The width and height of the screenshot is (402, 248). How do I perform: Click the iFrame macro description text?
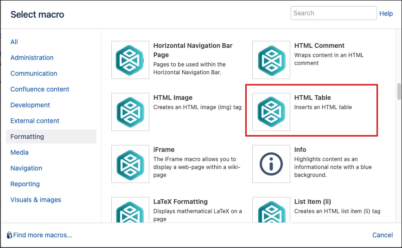click(197, 167)
